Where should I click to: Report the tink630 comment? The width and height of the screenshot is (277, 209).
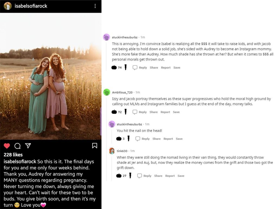(x=170, y=176)
